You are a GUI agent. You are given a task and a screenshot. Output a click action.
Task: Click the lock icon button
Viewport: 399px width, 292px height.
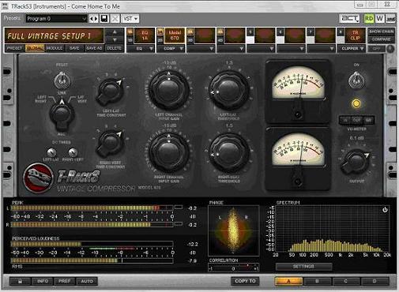click(x=20, y=281)
